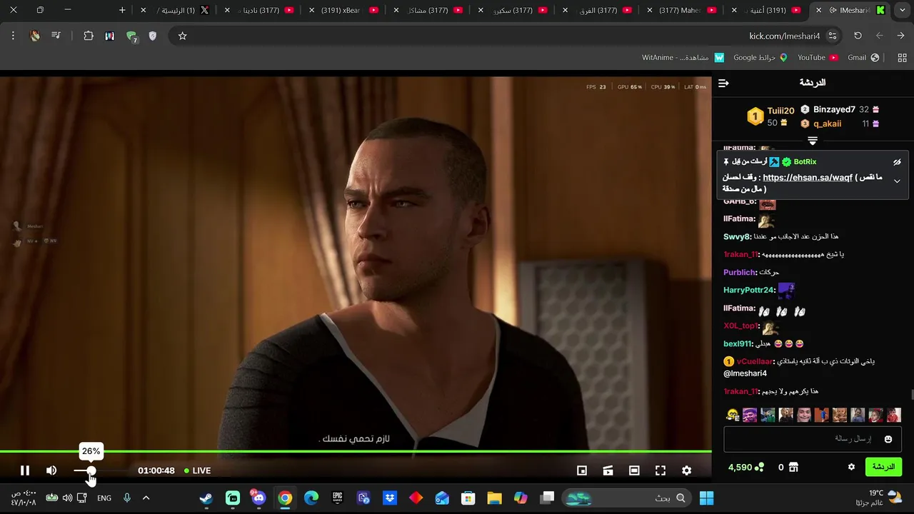Click the green stream progress bar
This screenshot has height=514, width=914.
coord(356,451)
